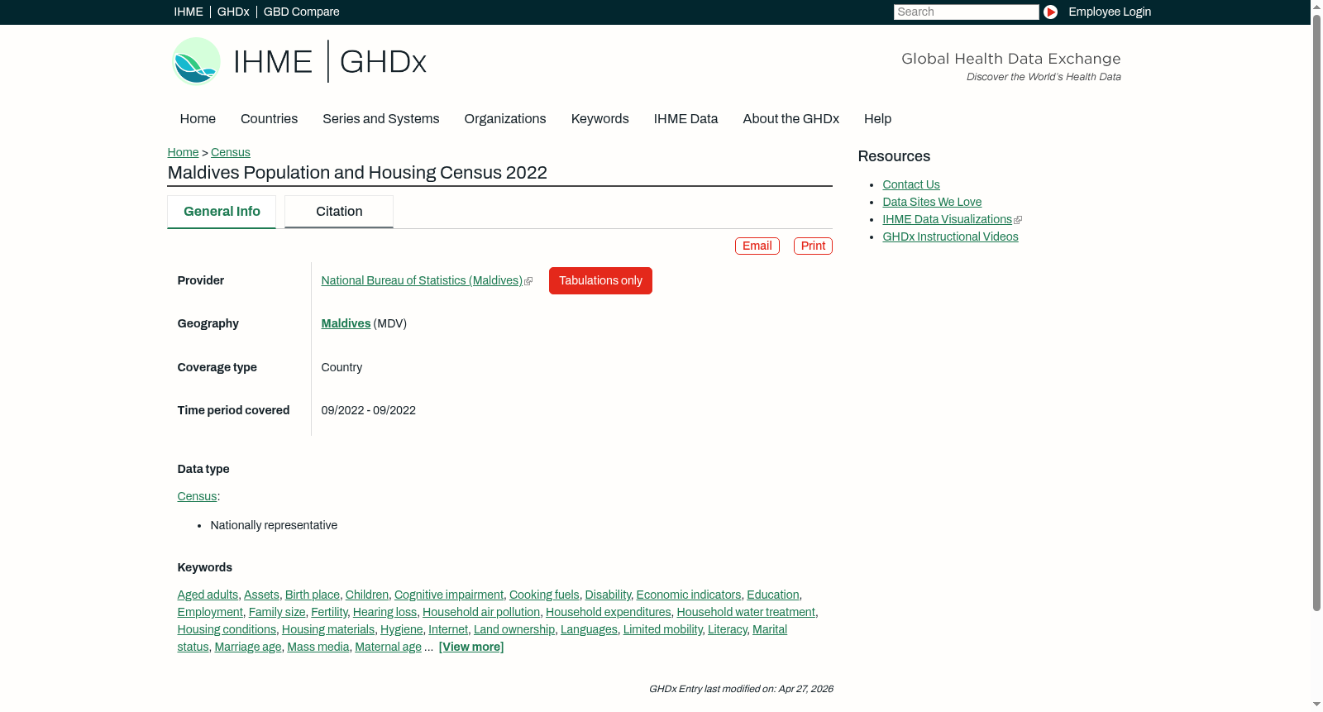Open the Cooking fuels keyword
Screen dimensions: 1323x712
click(x=544, y=595)
